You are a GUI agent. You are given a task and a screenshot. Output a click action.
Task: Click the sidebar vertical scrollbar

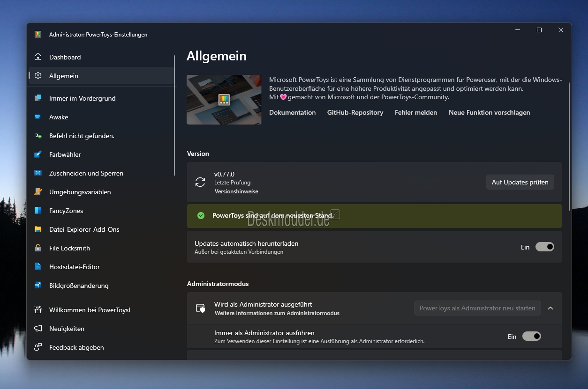click(x=174, y=115)
